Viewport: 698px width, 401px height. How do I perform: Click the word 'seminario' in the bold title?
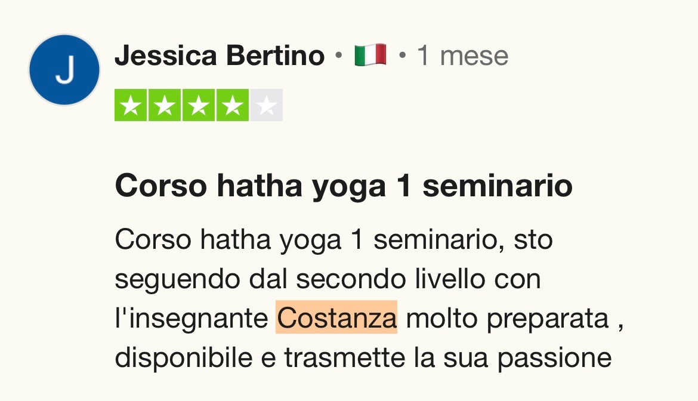pyautogui.click(x=497, y=185)
